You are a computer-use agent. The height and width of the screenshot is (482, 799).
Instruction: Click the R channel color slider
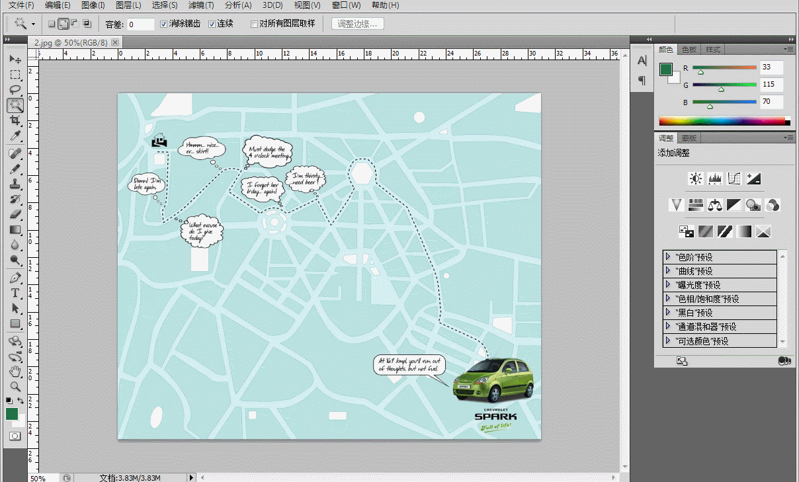click(x=724, y=67)
